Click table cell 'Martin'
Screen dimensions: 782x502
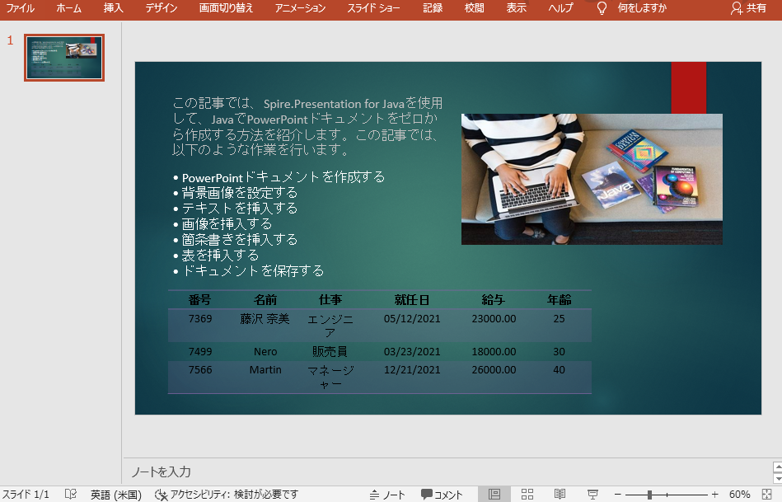click(x=265, y=370)
